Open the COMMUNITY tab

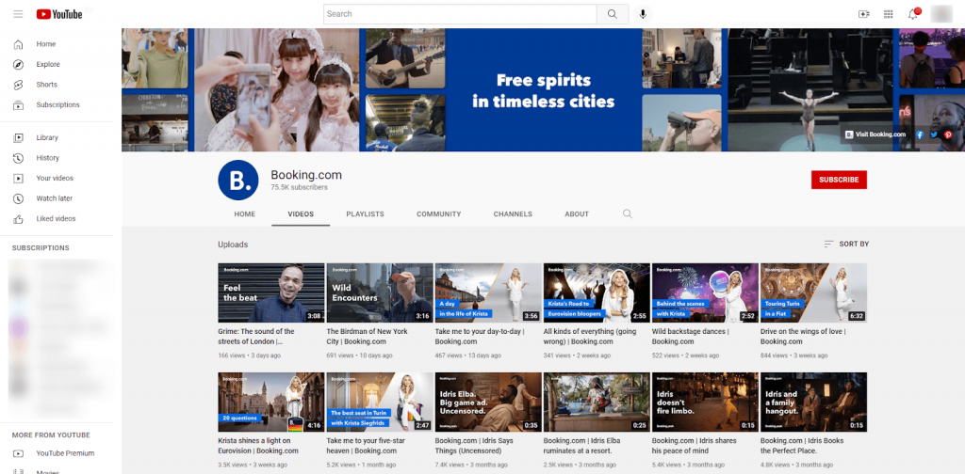[x=439, y=214]
